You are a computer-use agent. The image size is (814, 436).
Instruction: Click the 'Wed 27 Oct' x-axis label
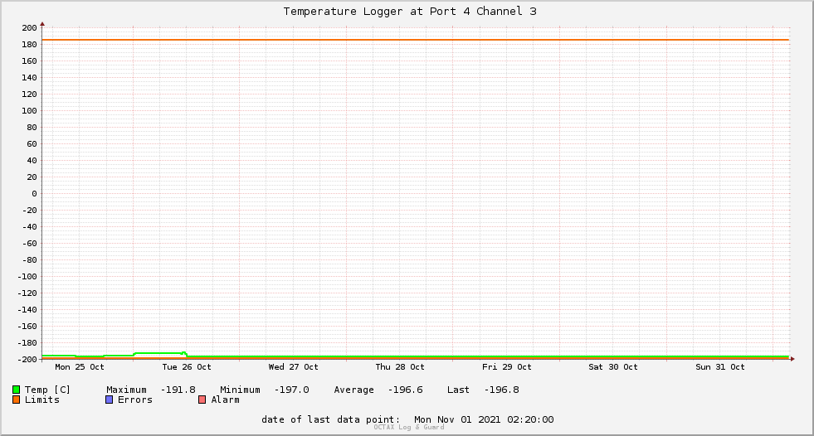click(293, 367)
